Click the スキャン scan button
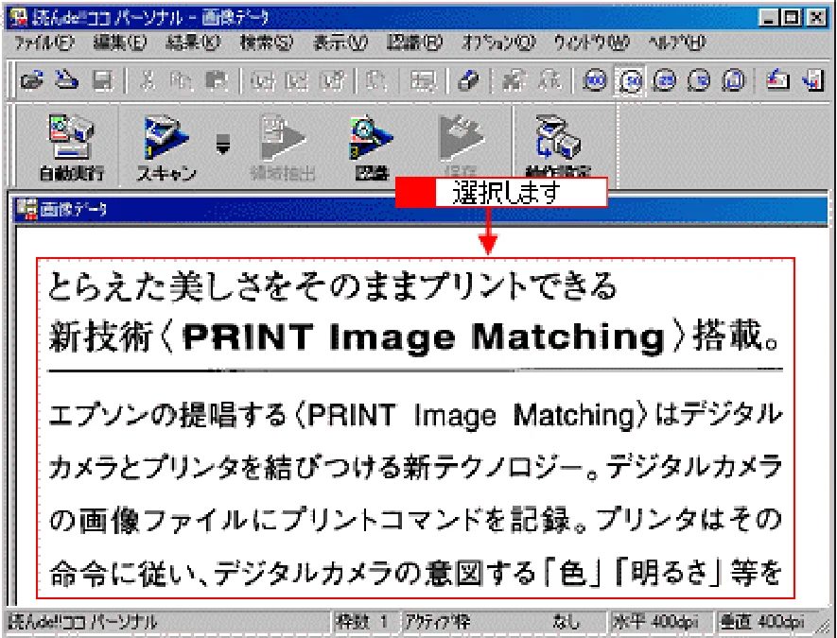The height and width of the screenshot is (638, 837). pyautogui.click(x=166, y=147)
